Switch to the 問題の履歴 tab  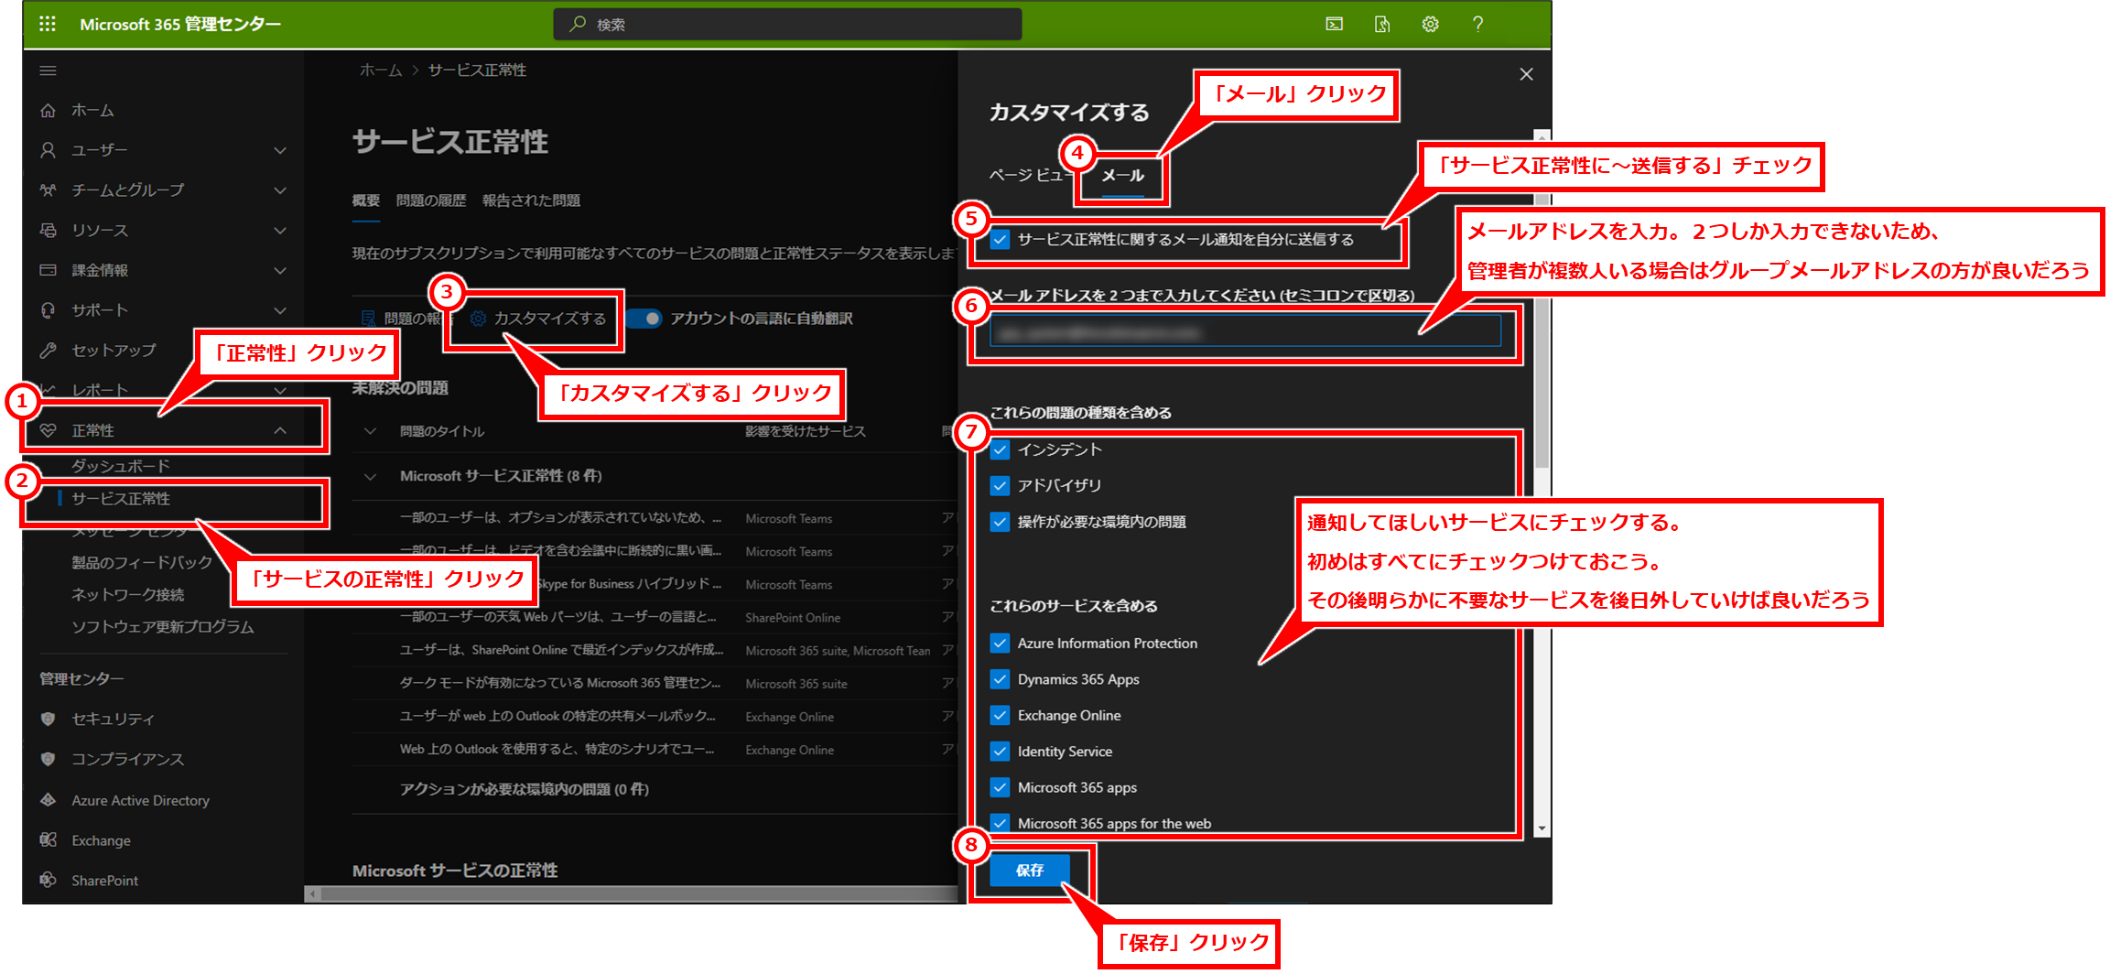431,200
